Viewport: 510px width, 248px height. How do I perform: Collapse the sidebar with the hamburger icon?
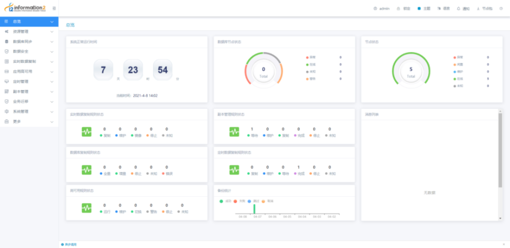54,9
